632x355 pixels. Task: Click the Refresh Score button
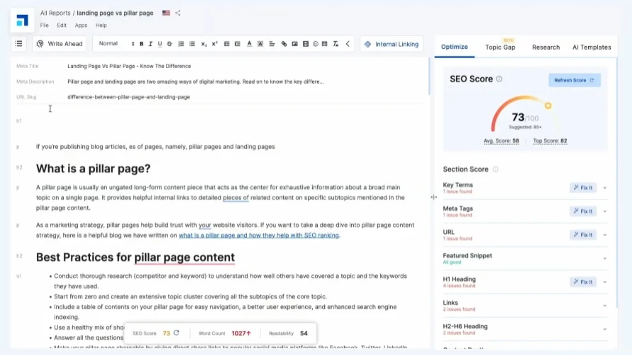(x=575, y=80)
